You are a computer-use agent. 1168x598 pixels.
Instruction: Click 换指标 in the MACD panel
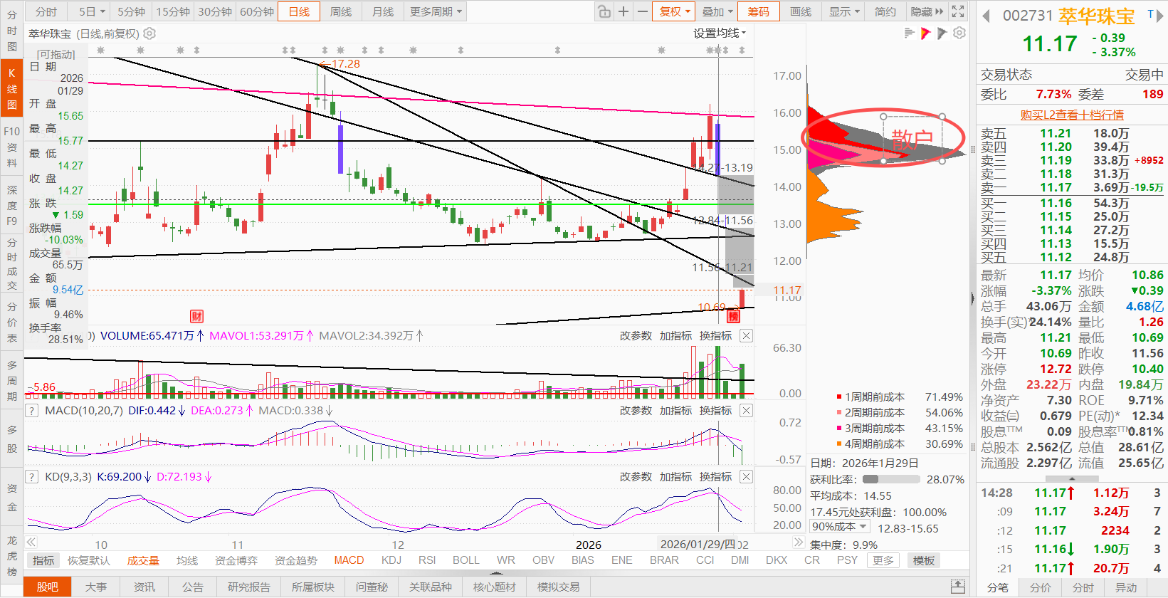tap(715, 410)
